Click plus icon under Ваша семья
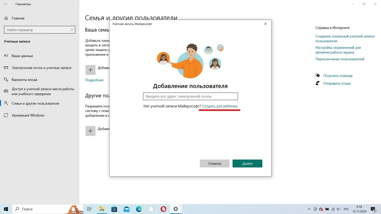381x214 pixels. point(90,70)
